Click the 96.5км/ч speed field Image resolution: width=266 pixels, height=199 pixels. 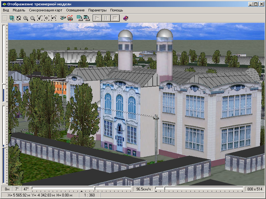[x=143, y=189]
